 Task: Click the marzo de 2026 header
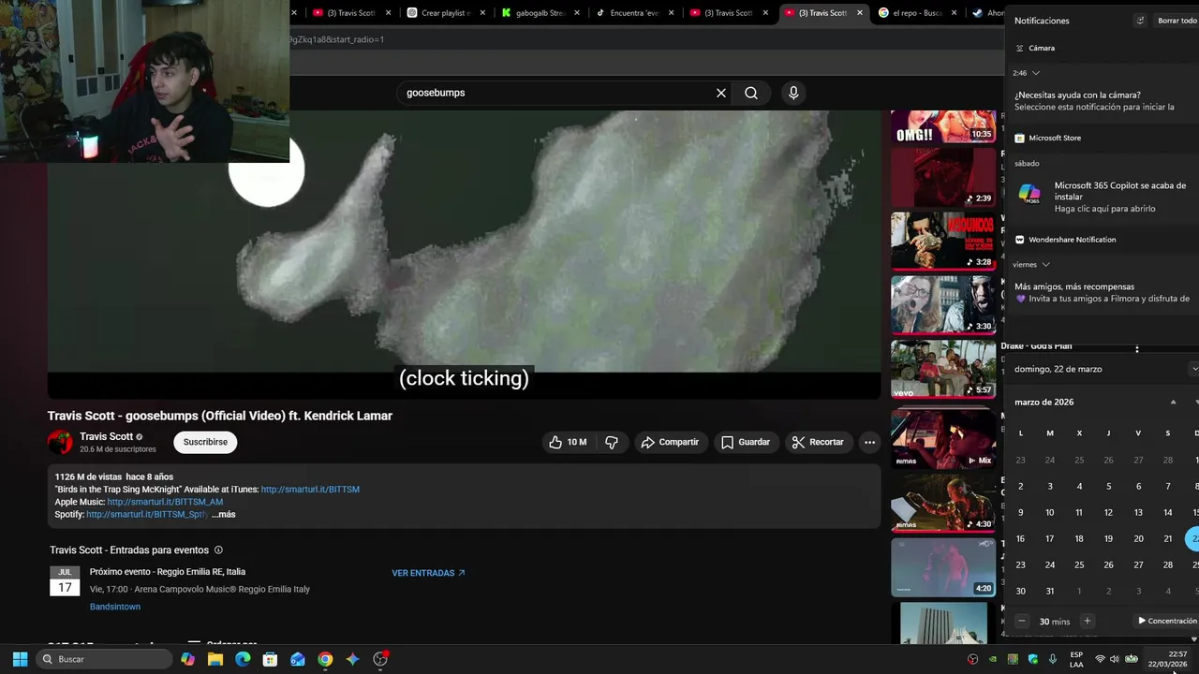pos(1044,403)
